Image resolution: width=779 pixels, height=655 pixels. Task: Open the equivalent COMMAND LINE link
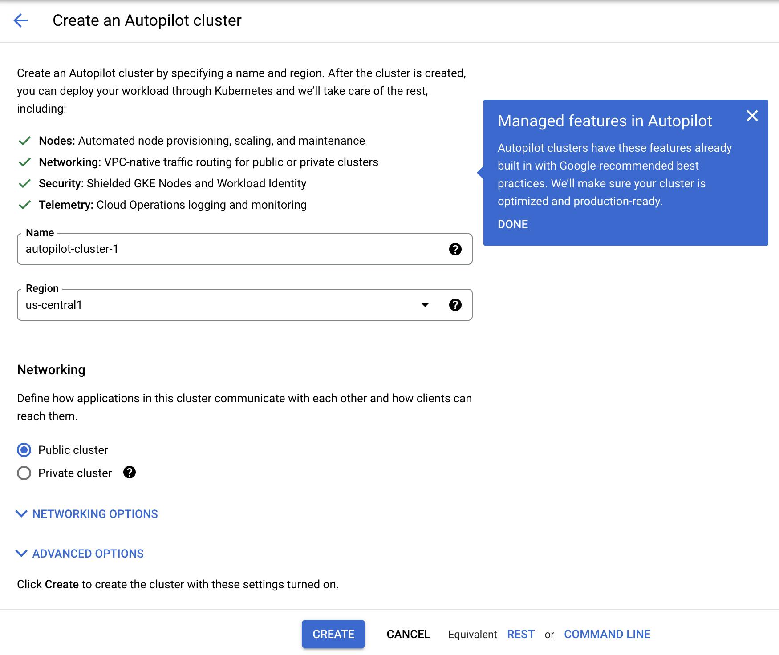click(x=607, y=634)
